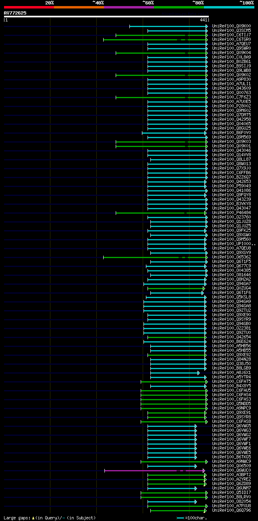This screenshot has height=521, width=258.
Task: Select the UniRef100_Q8LL87 label
Action: (x=231, y=159)
